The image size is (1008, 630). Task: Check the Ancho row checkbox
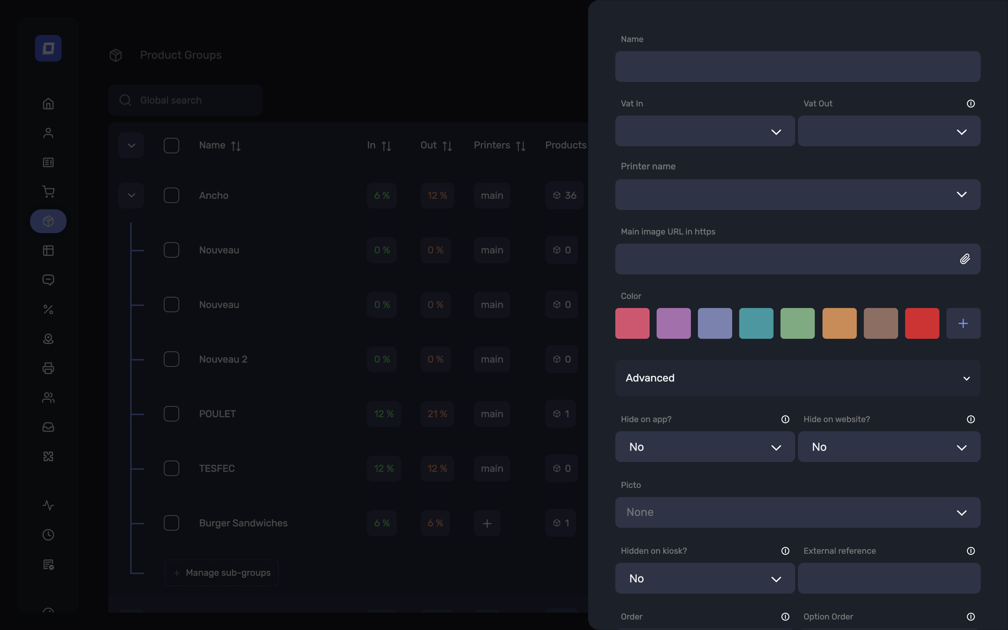[171, 195]
